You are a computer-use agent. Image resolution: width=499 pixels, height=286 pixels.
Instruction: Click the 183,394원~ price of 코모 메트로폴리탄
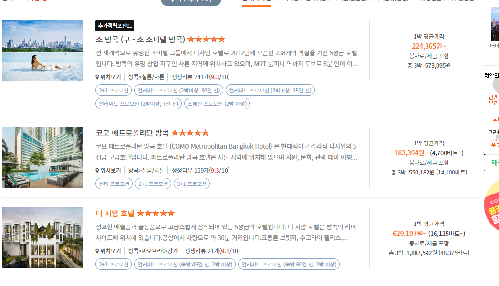pos(411,153)
